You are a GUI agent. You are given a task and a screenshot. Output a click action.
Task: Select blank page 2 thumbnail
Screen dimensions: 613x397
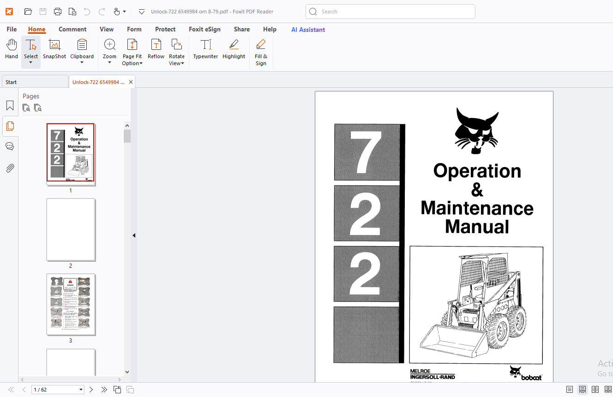click(x=71, y=229)
